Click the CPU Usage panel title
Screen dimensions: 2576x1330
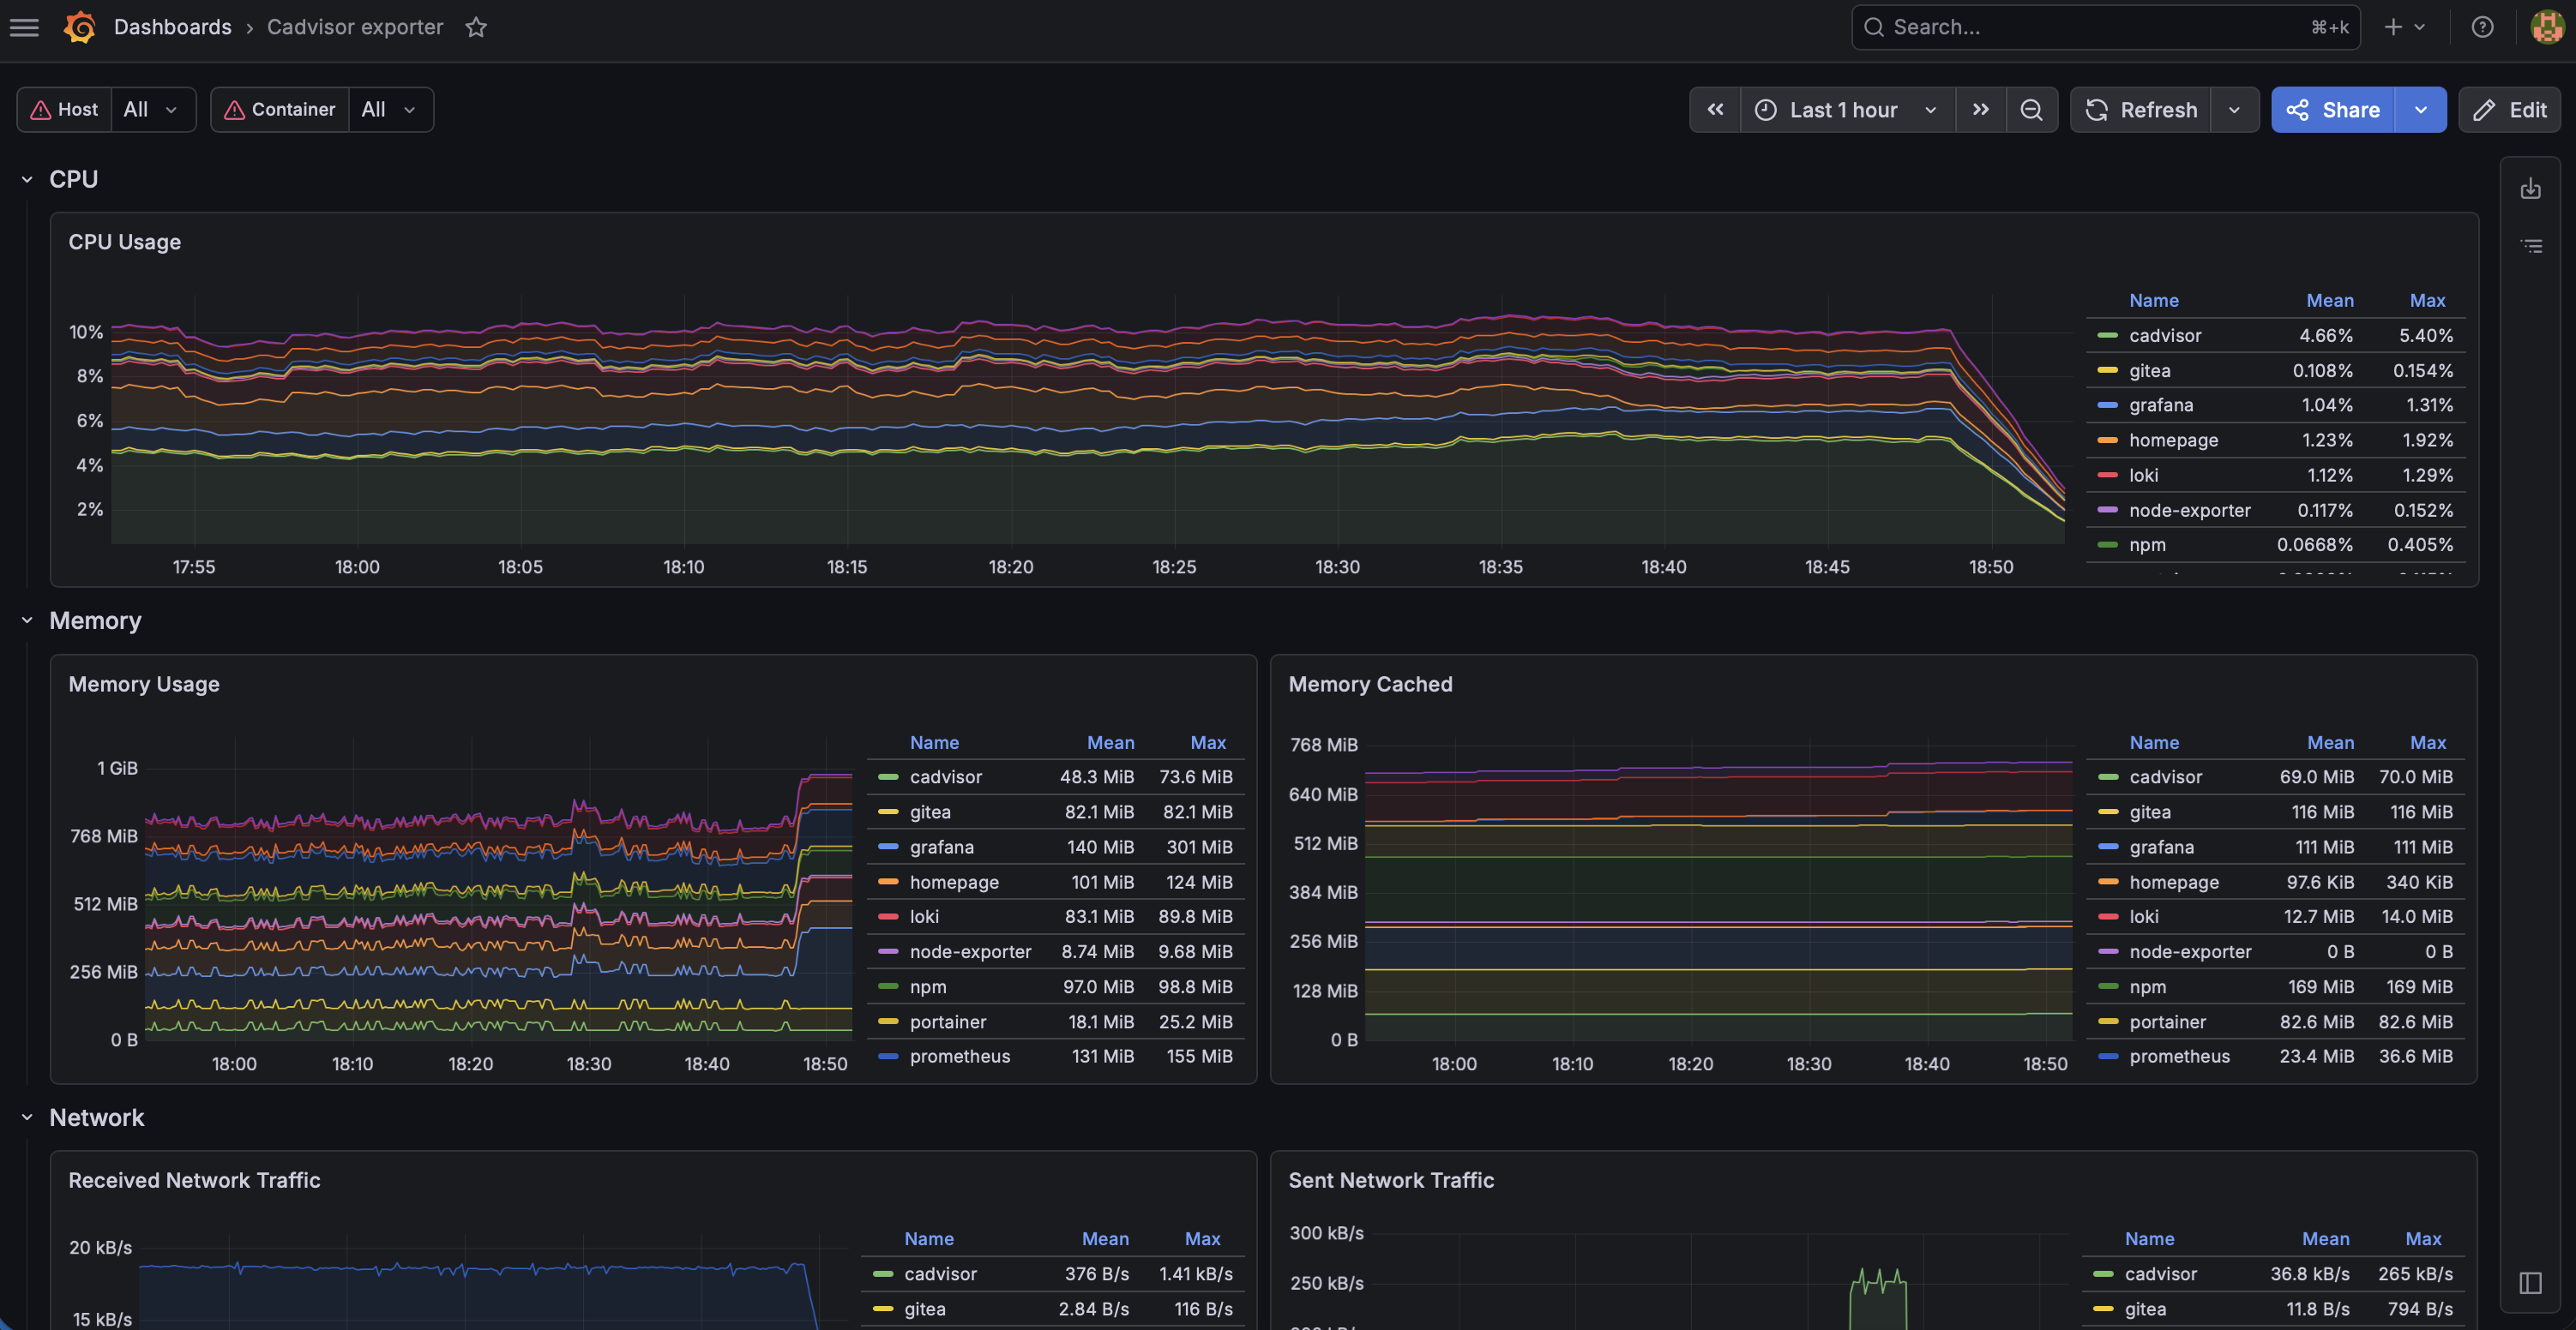[x=124, y=242]
